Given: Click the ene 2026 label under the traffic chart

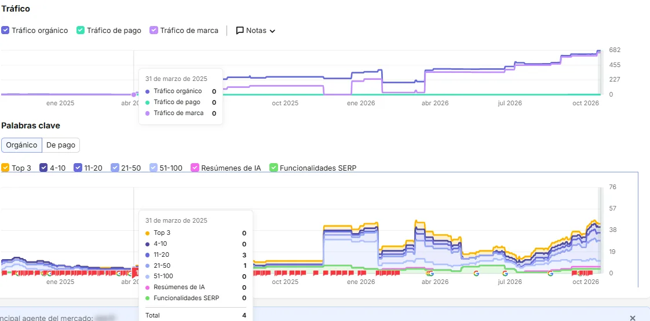Looking at the screenshot, I should tap(361, 103).
